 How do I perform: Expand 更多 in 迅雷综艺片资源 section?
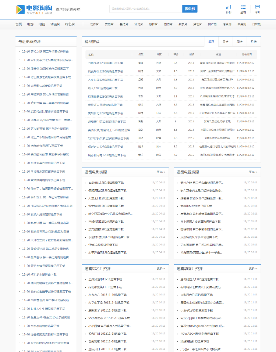161,269
